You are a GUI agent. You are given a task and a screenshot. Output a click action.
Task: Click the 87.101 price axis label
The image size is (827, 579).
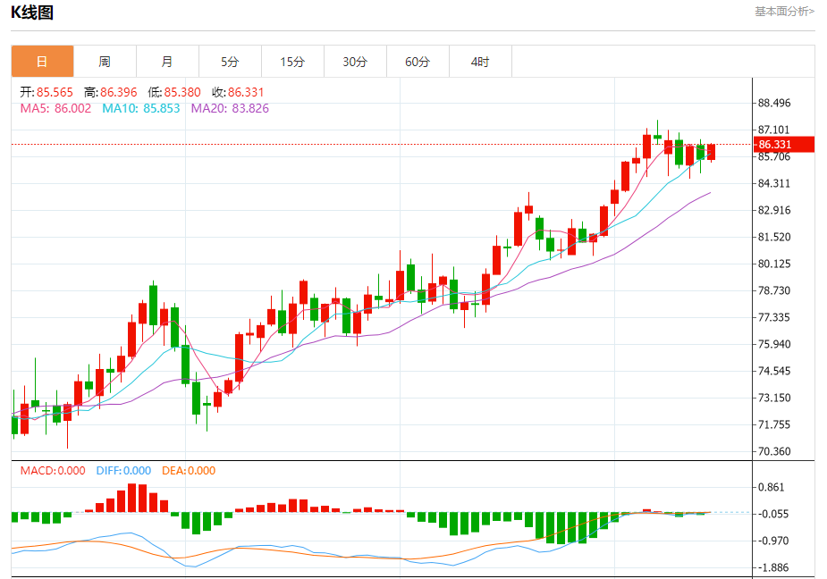click(x=774, y=130)
